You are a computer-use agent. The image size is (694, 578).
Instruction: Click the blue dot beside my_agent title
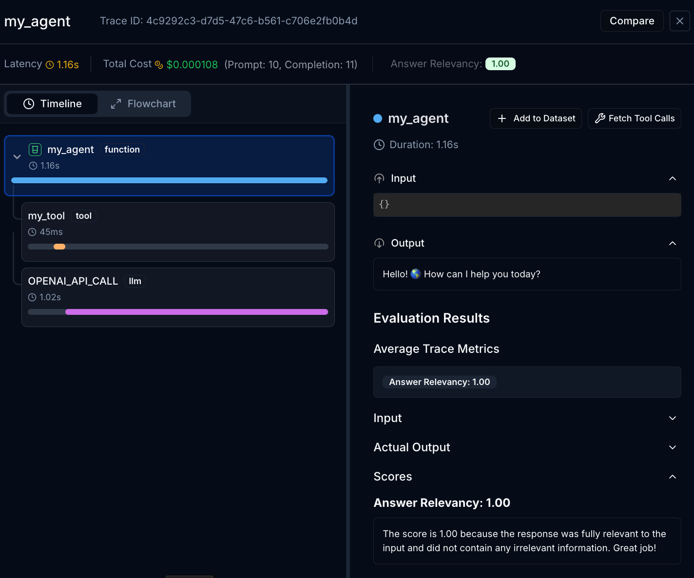(x=378, y=118)
